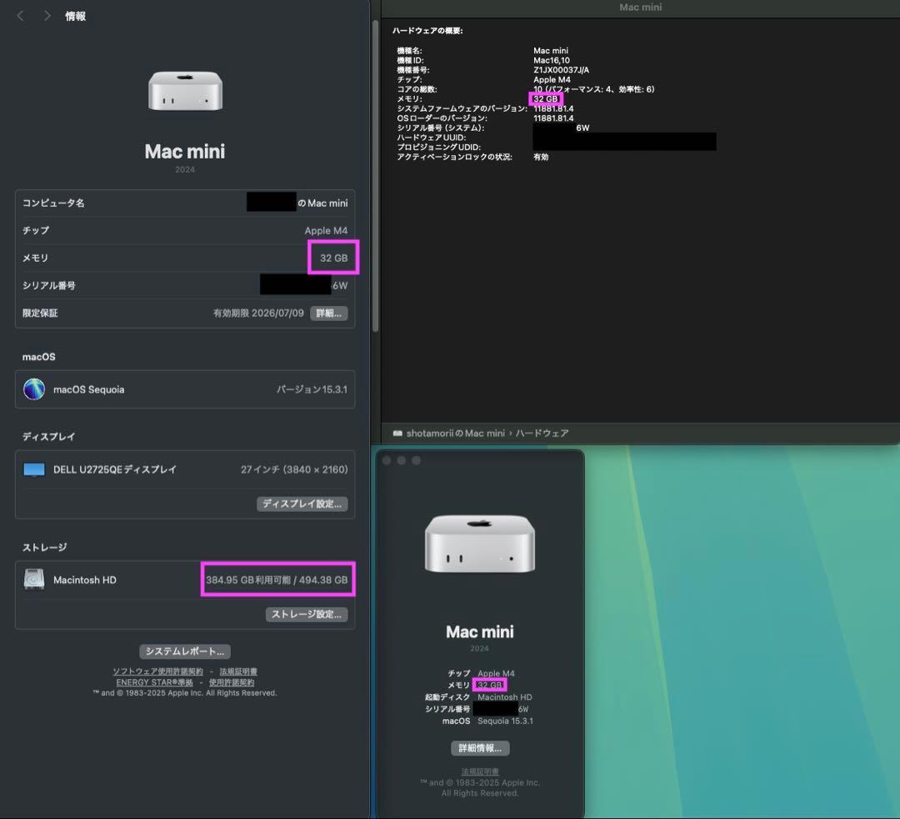900x819 pixels.
Task: Go back with the left chevron arrow
Action: pos(21,16)
